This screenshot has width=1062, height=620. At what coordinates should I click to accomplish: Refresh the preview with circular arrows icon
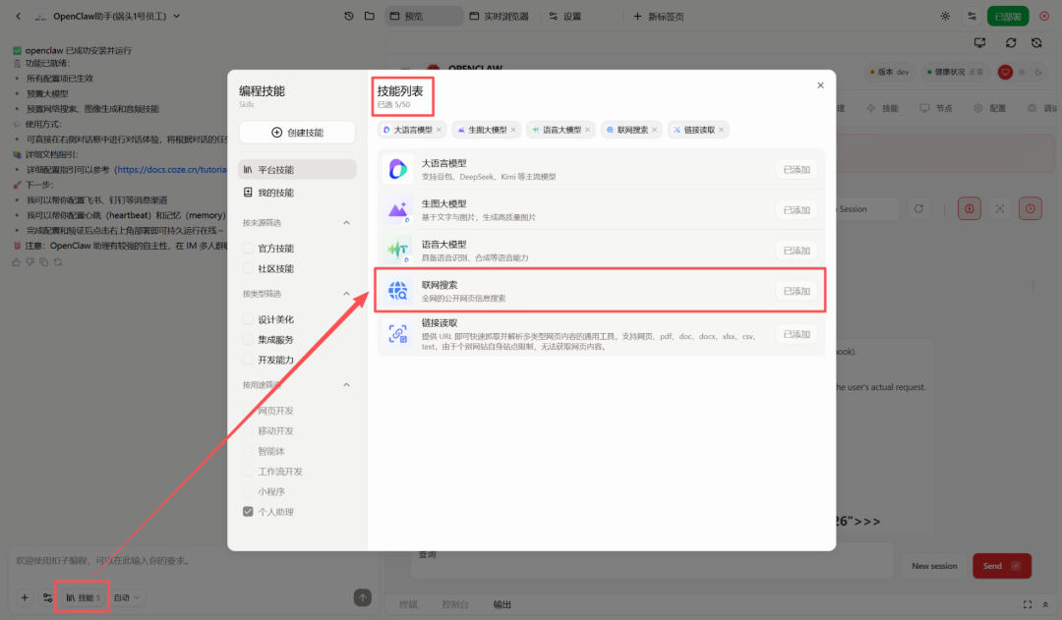point(1011,42)
